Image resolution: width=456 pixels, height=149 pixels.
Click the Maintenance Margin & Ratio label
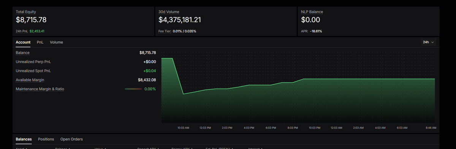point(40,89)
